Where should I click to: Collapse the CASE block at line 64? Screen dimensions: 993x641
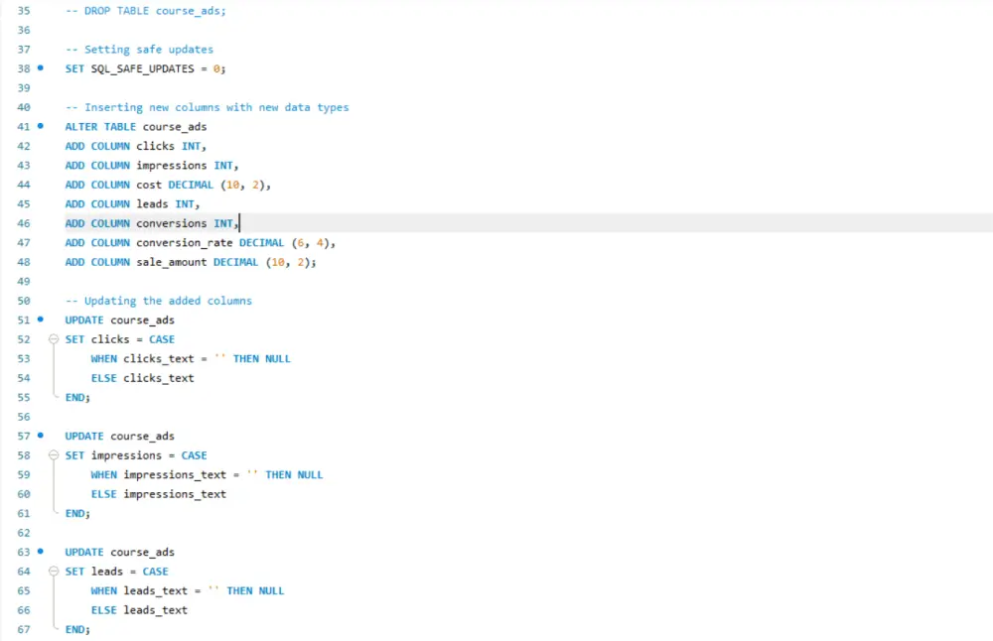point(54,571)
